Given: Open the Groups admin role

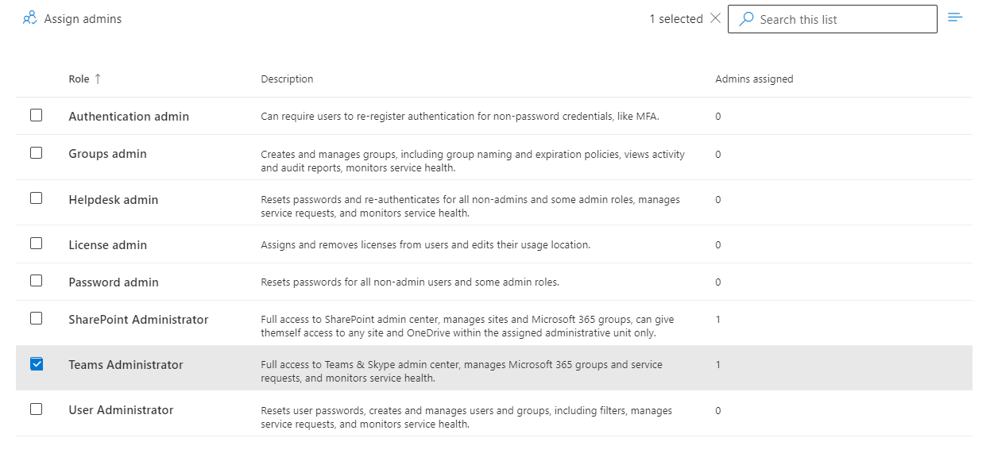Looking at the screenshot, I should [107, 154].
